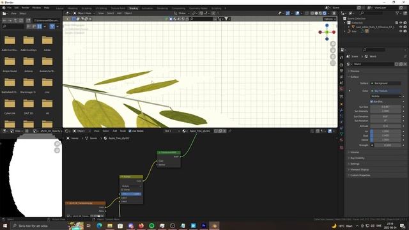409x230 pixels.
Task: Toggle eye icon for the tree curve row
Action: pyautogui.click(x=401, y=31)
